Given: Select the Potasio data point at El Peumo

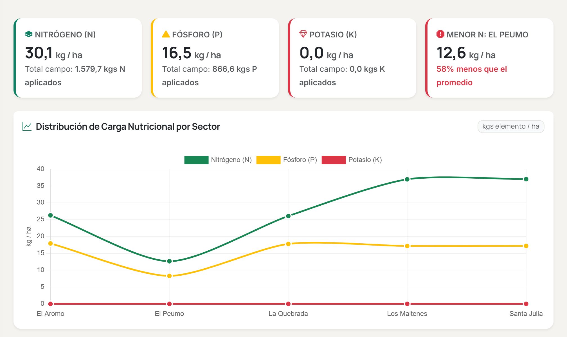Looking at the screenshot, I should coord(169,304).
